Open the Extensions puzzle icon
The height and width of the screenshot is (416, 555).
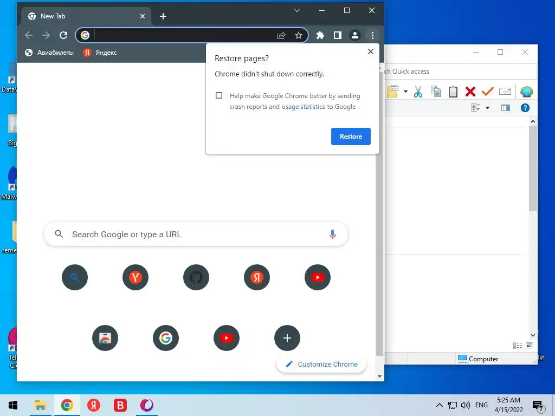[320, 35]
